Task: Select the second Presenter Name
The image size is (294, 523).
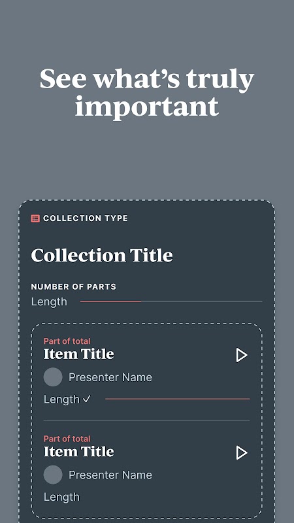Action: [110, 475]
